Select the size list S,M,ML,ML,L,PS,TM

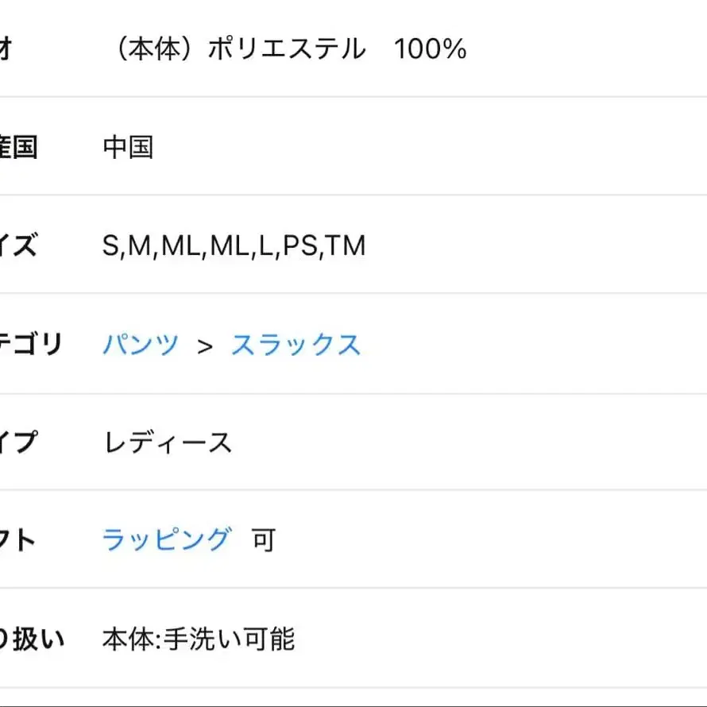point(234,245)
